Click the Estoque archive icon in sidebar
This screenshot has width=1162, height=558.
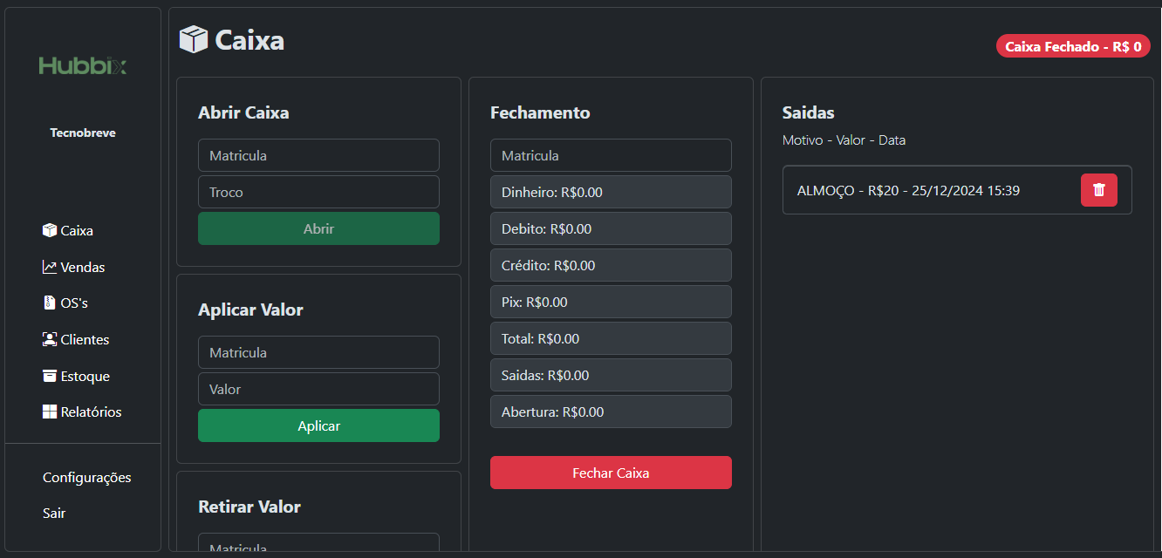tap(50, 376)
